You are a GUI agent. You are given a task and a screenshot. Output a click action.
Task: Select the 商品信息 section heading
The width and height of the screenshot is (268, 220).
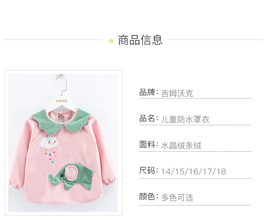coord(140,40)
